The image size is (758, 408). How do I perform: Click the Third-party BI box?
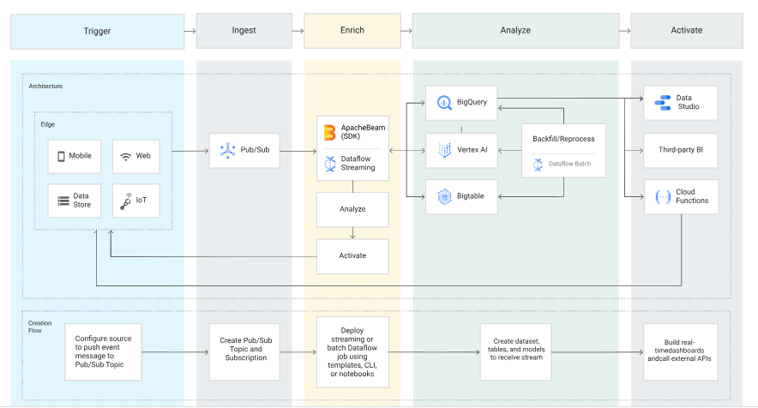681,149
